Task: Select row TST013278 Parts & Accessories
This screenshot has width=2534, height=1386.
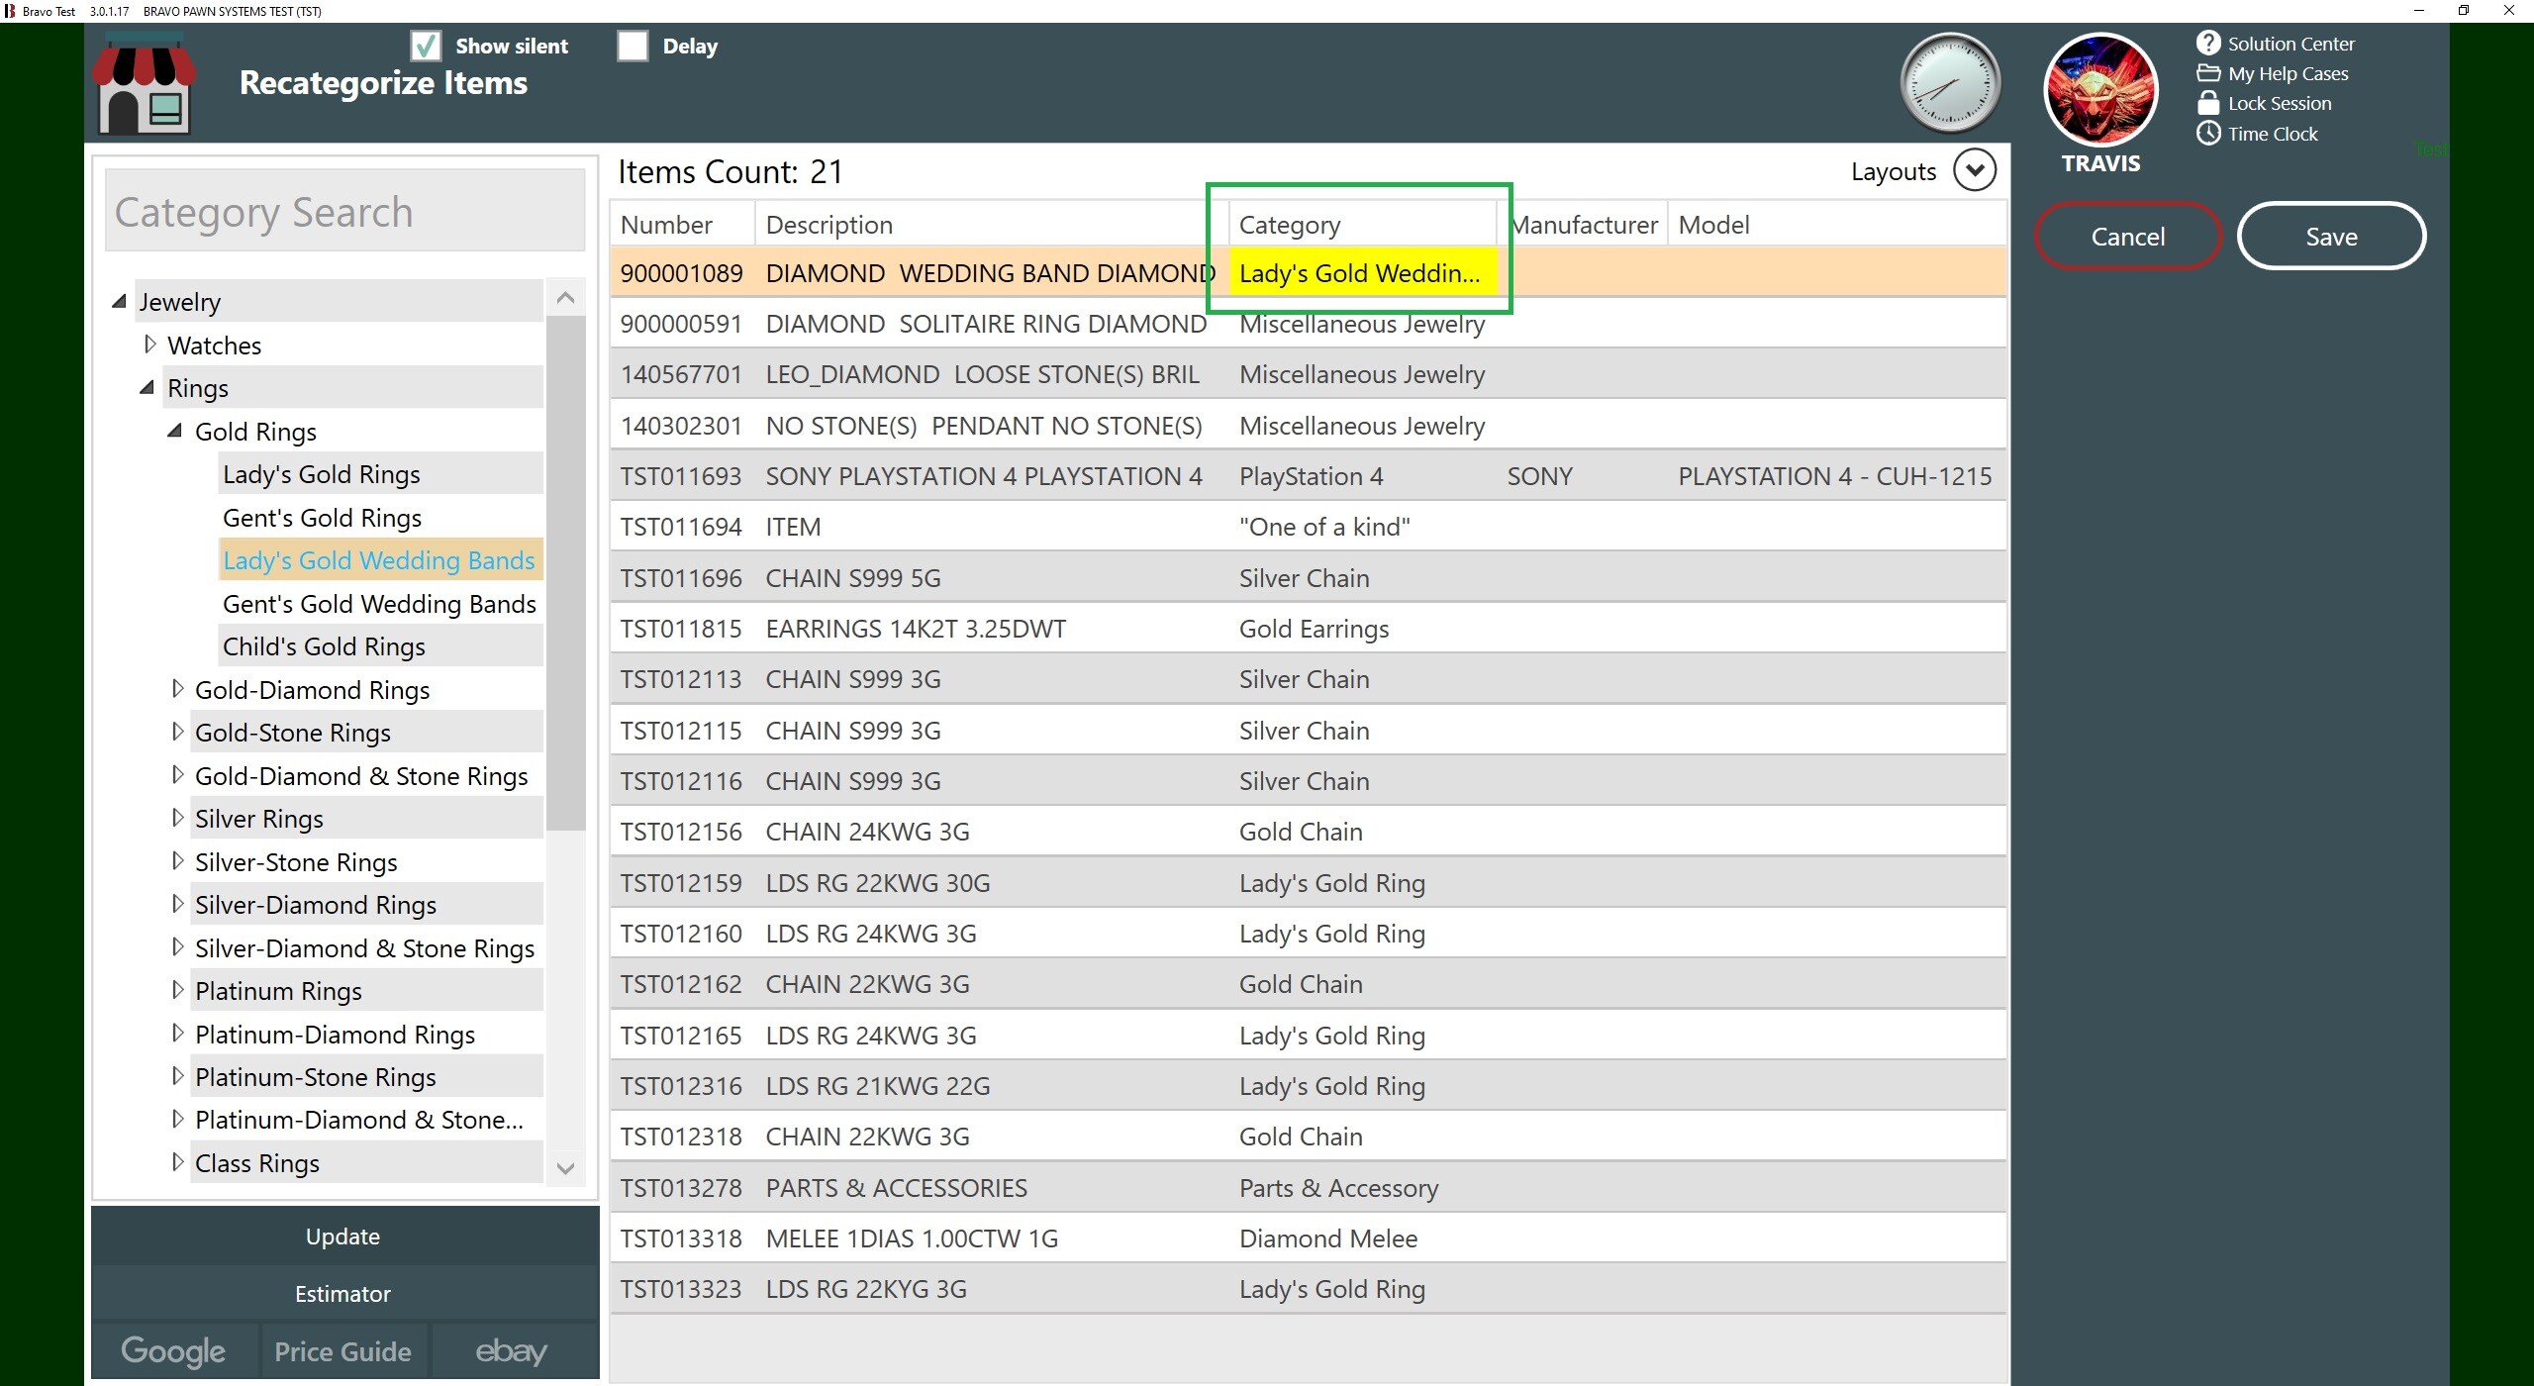Action: pyautogui.click(x=1309, y=1188)
